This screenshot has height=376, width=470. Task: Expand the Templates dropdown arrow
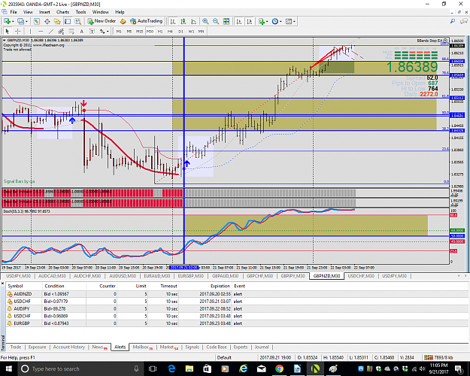pyautogui.click(x=294, y=21)
